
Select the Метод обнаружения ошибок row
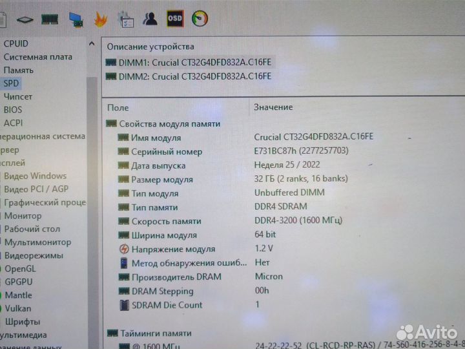(194, 262)
